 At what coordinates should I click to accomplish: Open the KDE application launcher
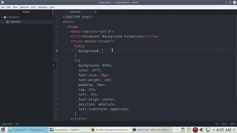pos(3,130)
